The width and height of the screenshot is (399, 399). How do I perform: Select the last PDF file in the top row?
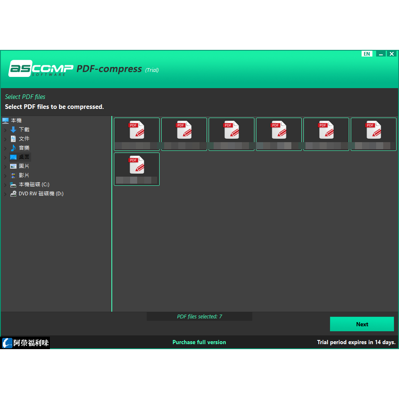374,134
